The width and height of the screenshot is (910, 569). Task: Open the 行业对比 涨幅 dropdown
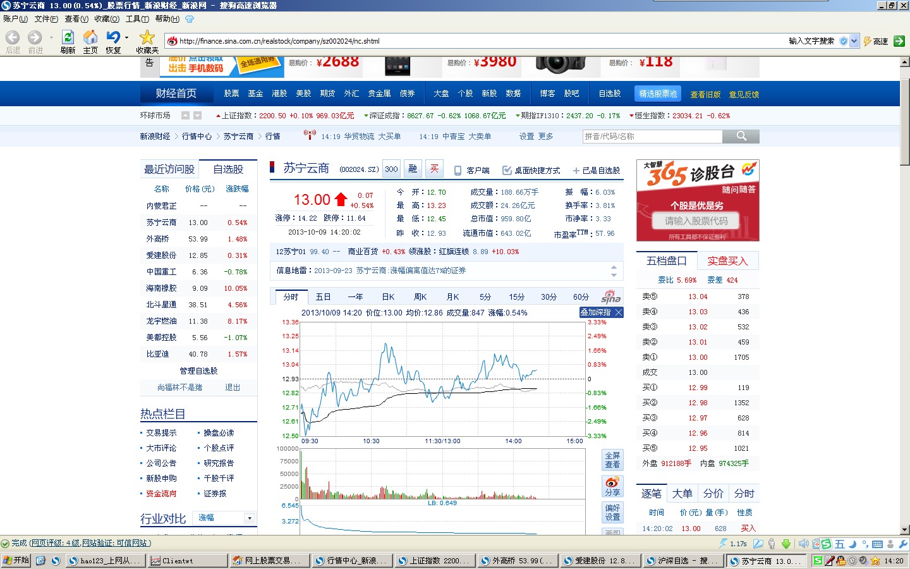[250, 518]
